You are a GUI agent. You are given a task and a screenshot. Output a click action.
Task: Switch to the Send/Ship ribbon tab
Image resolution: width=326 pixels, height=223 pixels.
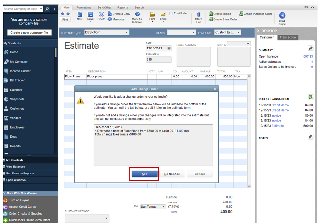(x=104, y=7)
